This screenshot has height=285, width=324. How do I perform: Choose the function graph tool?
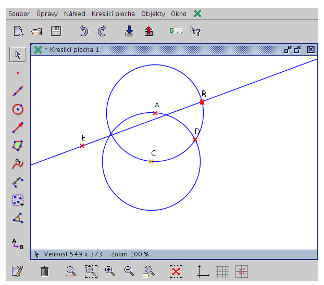[x=18, y=164]
